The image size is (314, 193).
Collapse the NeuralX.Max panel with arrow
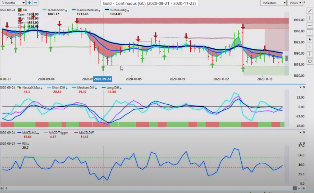click(300, 87)
